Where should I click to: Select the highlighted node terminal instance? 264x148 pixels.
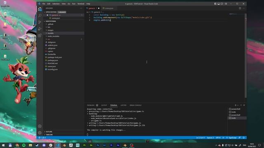click(237, 118)
